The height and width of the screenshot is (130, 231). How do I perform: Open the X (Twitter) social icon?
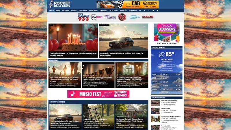(x=149, y=10)
